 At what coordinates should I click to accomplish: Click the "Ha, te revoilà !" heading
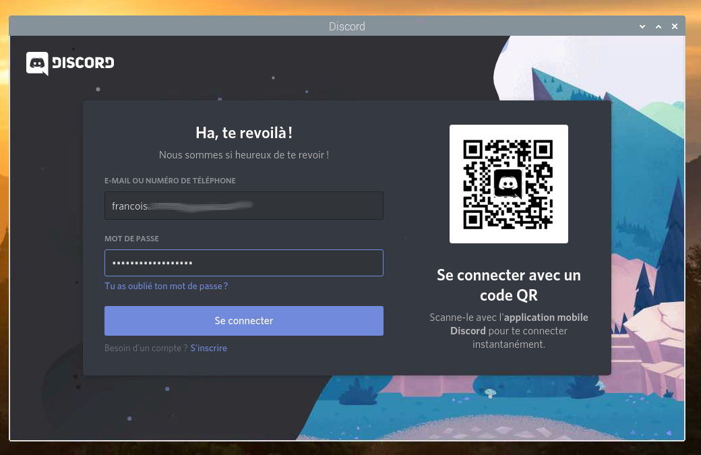pyautogui.click(x=244, y=133)
